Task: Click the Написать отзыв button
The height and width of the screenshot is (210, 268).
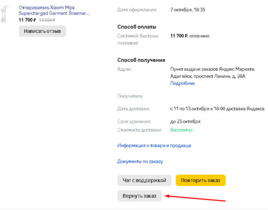Action: [x=43, y=31]
